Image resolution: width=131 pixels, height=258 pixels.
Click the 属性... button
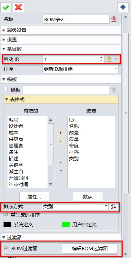click(34, 197)
